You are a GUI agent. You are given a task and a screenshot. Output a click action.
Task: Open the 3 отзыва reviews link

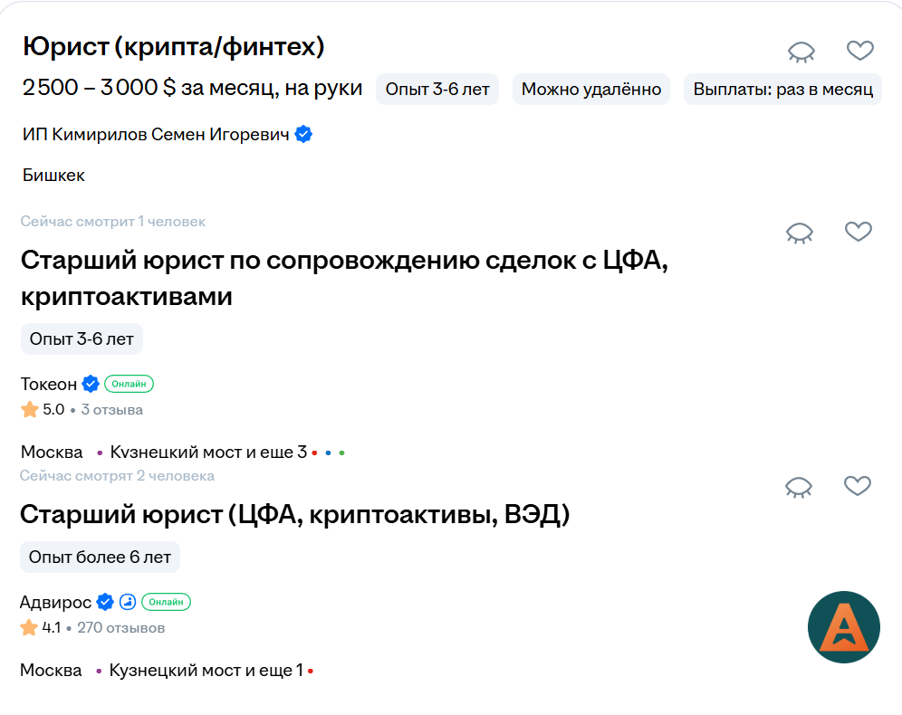[111, 409]
